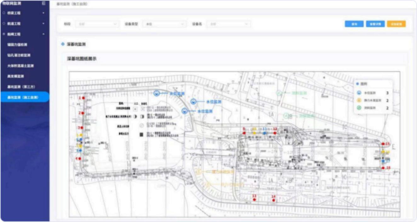Screen dimensions: 417x222
Task: Click the blue 水位监测 icon in the legend
Action: [x=359, y=93]
